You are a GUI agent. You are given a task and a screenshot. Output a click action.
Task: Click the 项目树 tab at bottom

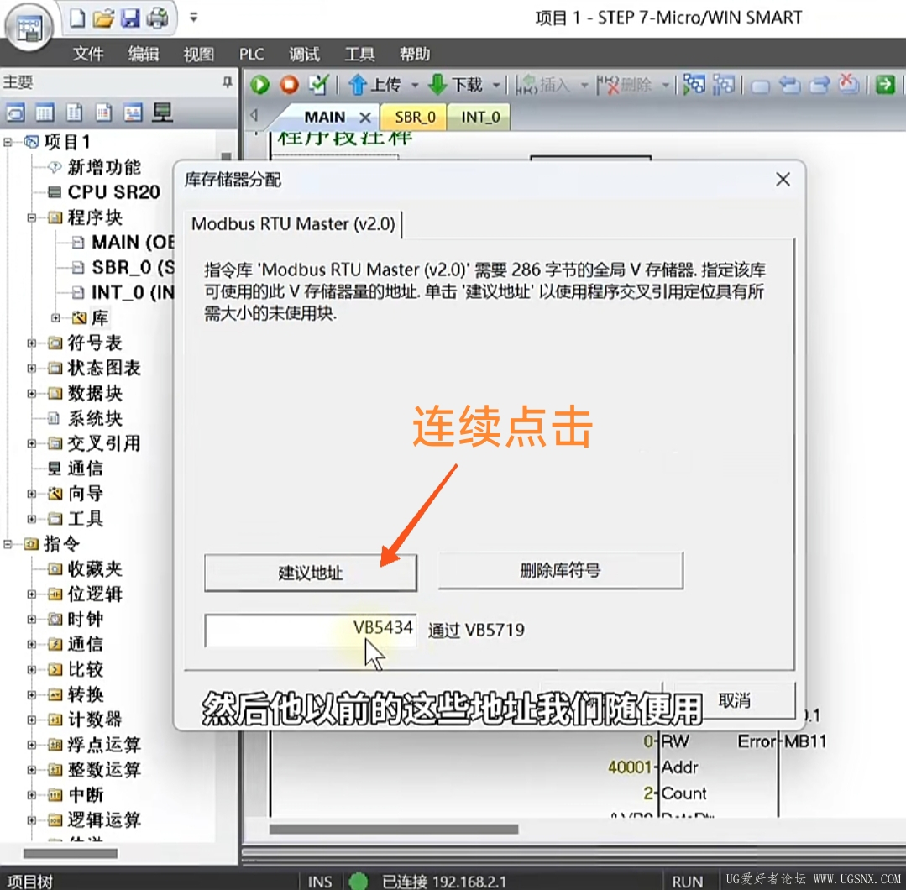[x=30, y=881]
